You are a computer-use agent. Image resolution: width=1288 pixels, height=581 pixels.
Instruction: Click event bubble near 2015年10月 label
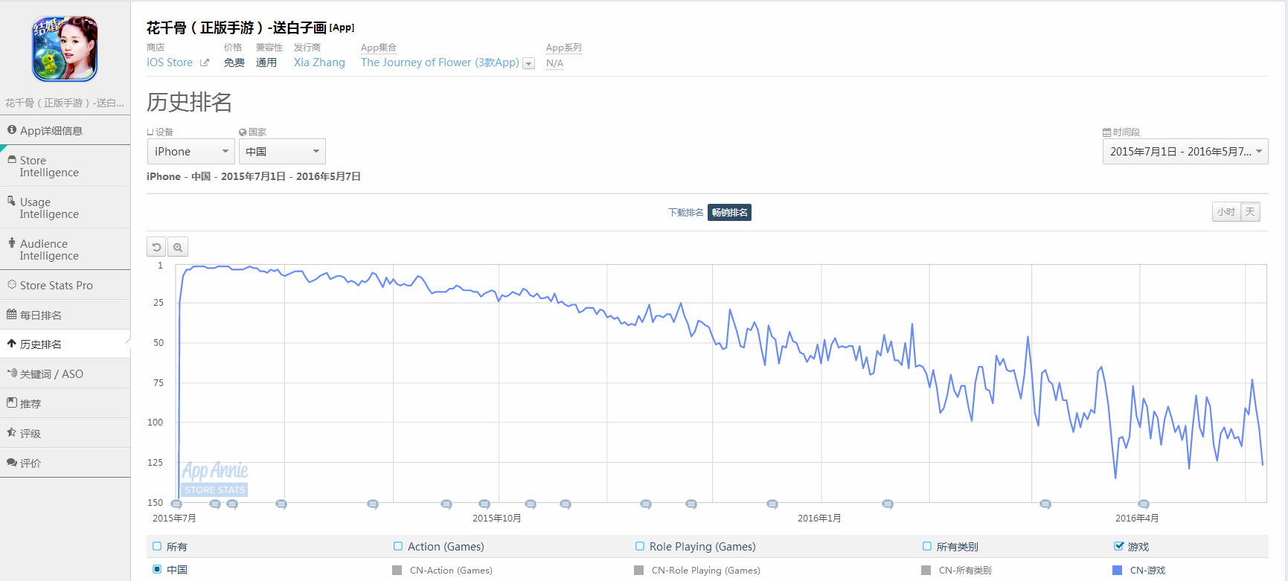coord(484,504)
